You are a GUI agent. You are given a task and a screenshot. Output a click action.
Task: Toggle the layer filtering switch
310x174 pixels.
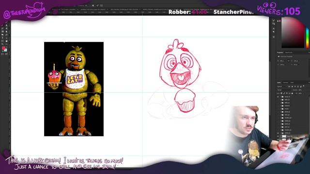coord(304,86)
